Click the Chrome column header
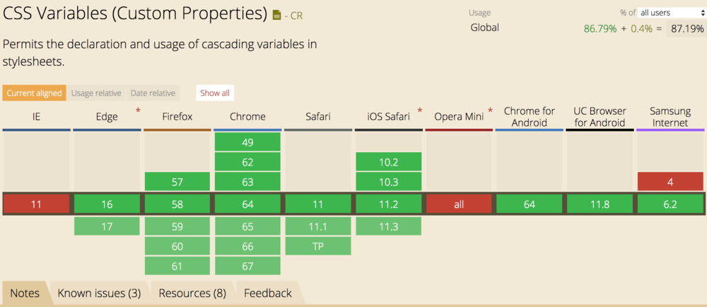The height and width of the screenshot is (307, 707). point(247,117)
